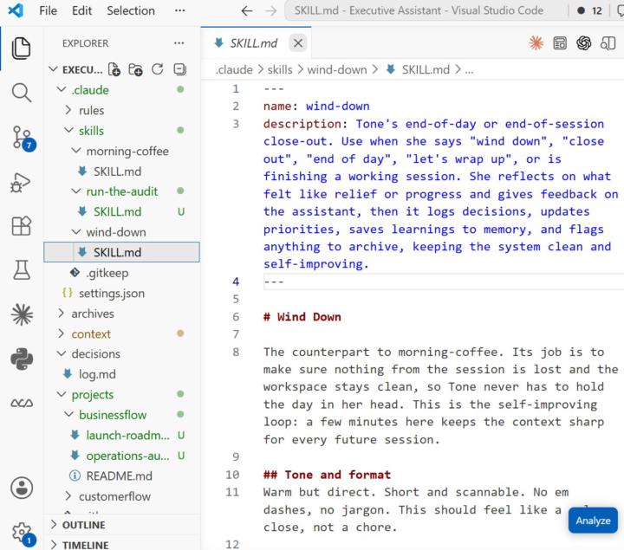Launch Claude Code from editor toolbar

536,43
